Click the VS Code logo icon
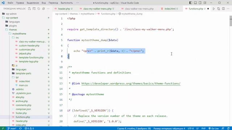Viewport: 232px width, 130px height. 3,3
